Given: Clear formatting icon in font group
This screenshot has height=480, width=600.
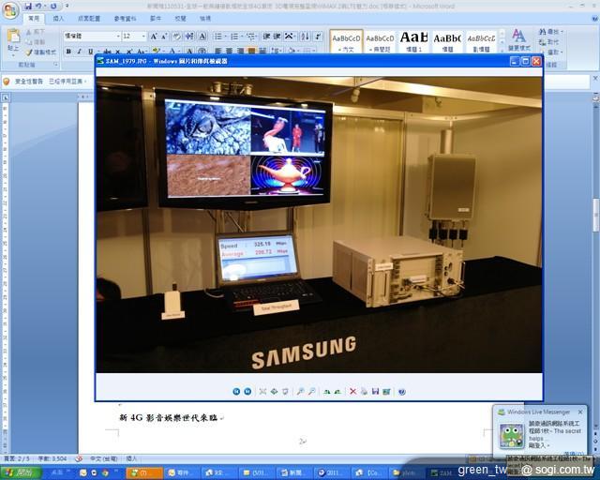Looking at the screenshot, I should pyautogui.click(x=176, y=37).
